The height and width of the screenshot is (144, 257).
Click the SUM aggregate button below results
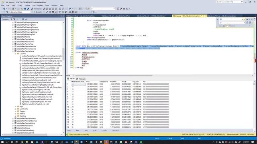point(95,131)
